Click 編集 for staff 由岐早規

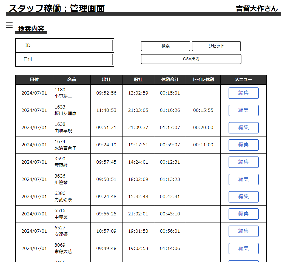point(243,127)
